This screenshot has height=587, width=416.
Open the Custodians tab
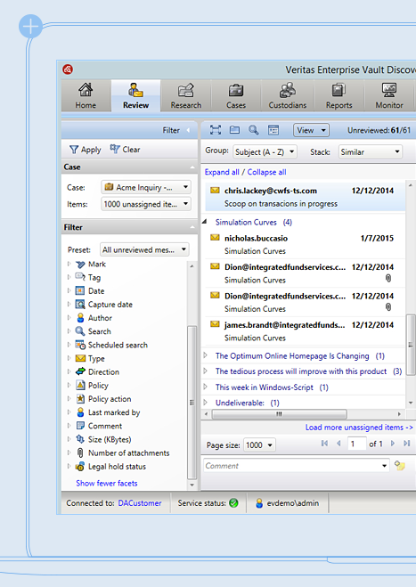click(287, 96)
